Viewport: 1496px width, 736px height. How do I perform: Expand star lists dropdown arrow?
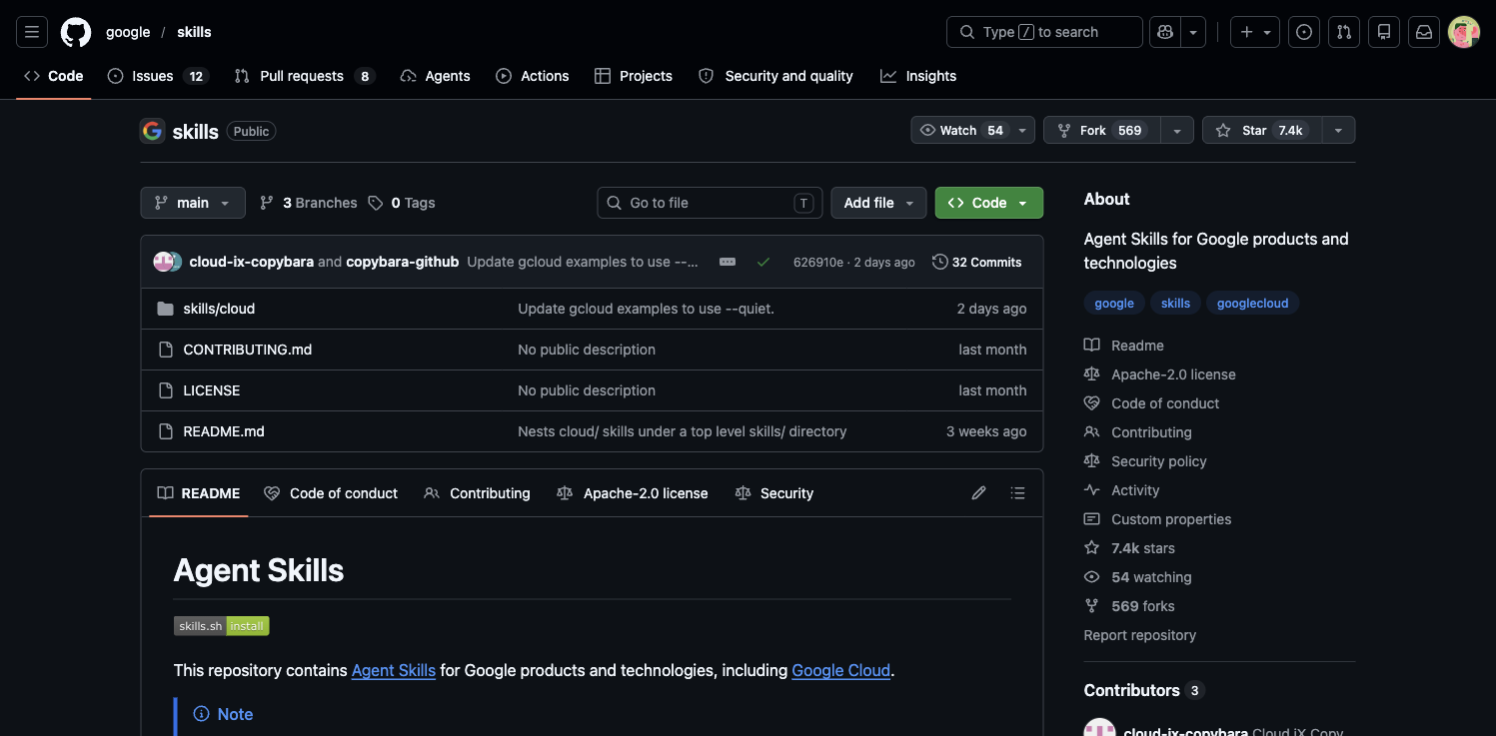(x=1338, y=131)
